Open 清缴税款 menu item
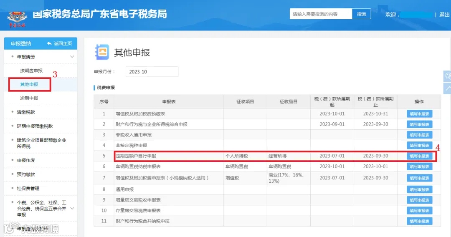This screenshot has height=237, width=451. pyautogui.click(x=26, y=112)
